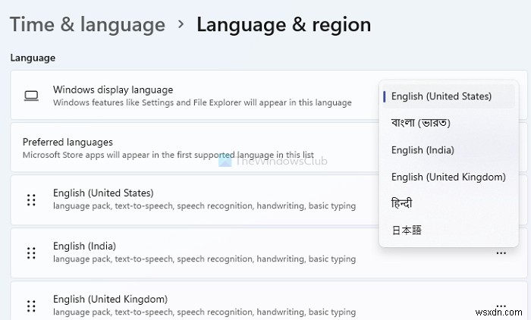This screenshot has width=531, height=320.
Task: Pick English (India) from the dropdown list
Action: click(x=423, y=150)
